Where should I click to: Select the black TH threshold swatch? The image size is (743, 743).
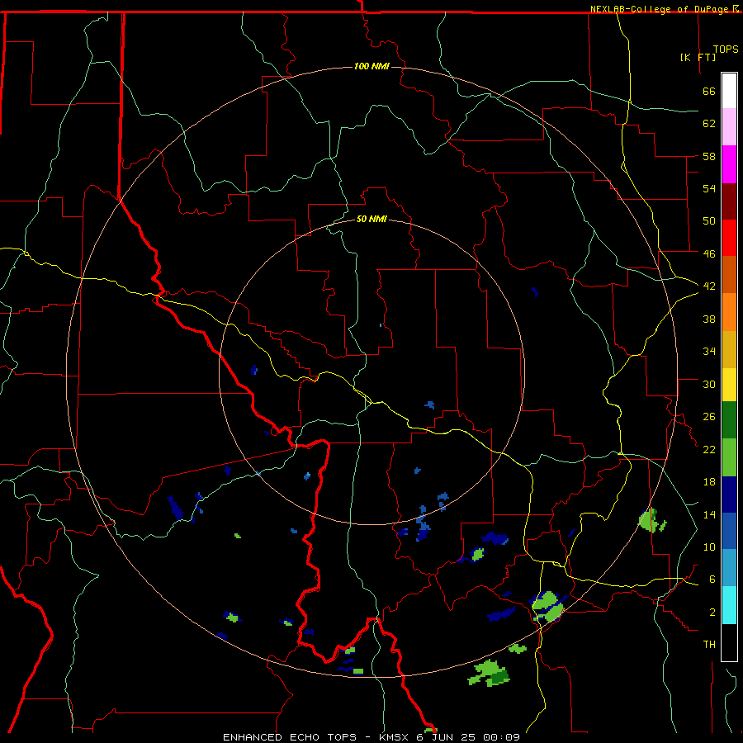(729, 642)
